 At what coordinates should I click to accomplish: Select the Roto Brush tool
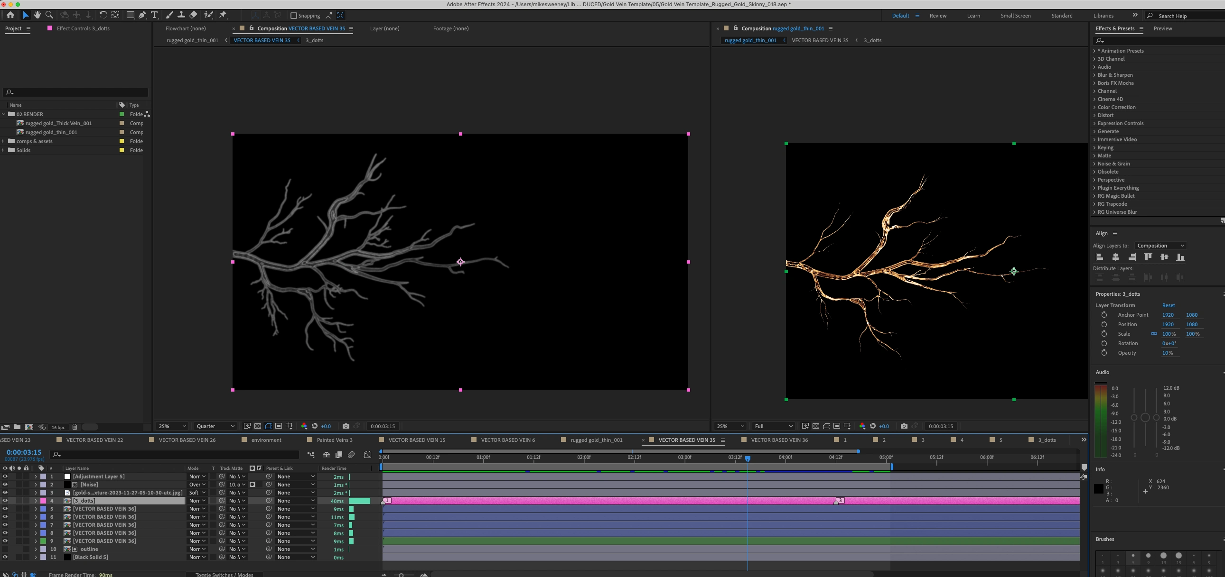tap(208, 15)
